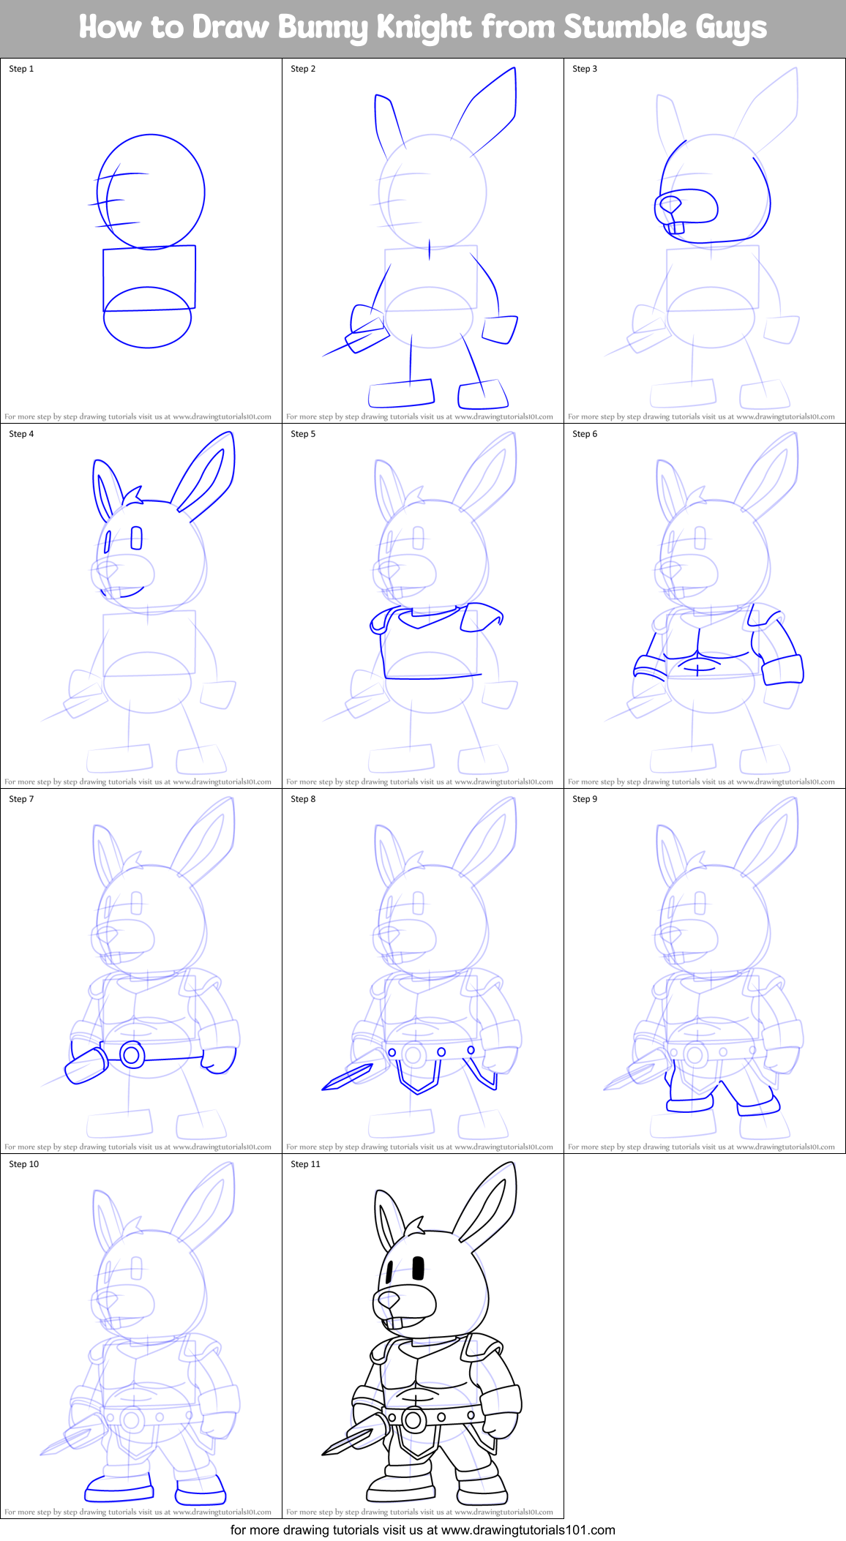
Task: Click the 'Step 2' label
Action: coord(303,69)
